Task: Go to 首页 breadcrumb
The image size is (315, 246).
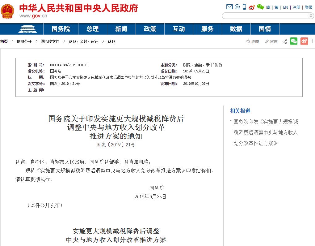Action: coord(4,41)
